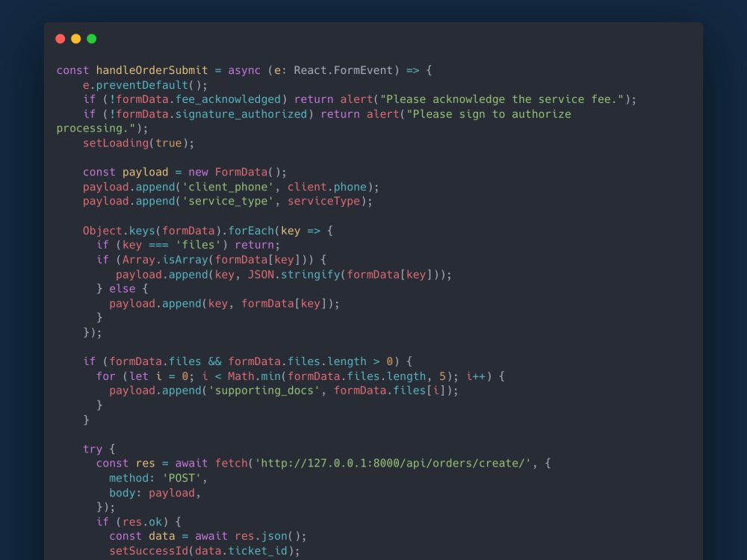Image resolution: width=747 pixels, height=560 pixels.
Task: Click the 'Array.isArray' call
Action: (165, 260)
